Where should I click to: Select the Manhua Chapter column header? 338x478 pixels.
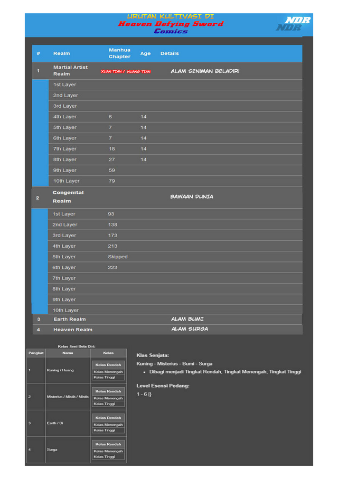coord(119,53)
